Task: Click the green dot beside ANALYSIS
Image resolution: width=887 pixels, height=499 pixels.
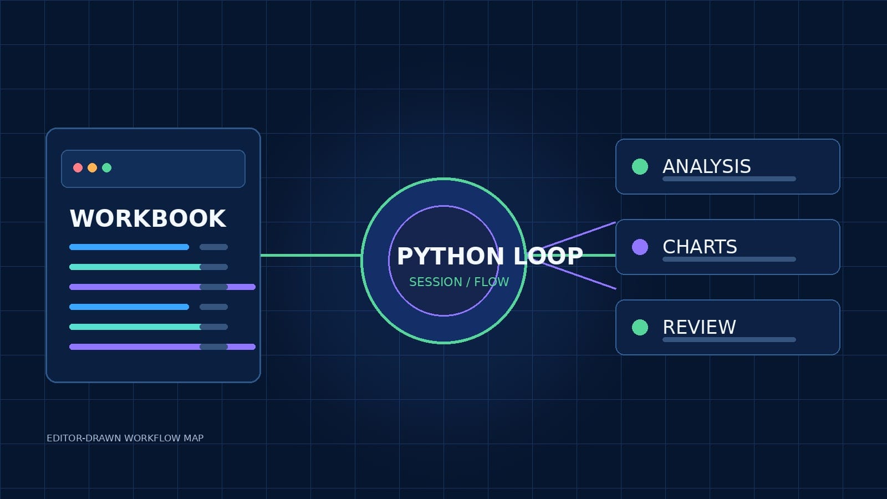Action: pyautogui.click(x=640, y=166)
